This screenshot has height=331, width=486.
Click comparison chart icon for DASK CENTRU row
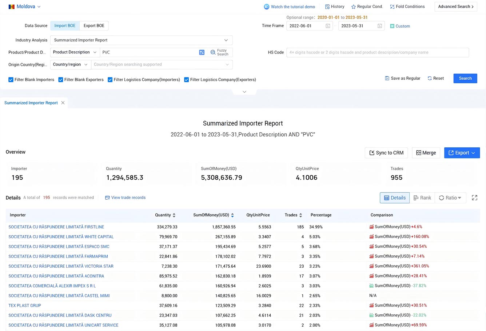tap(371, 315)
